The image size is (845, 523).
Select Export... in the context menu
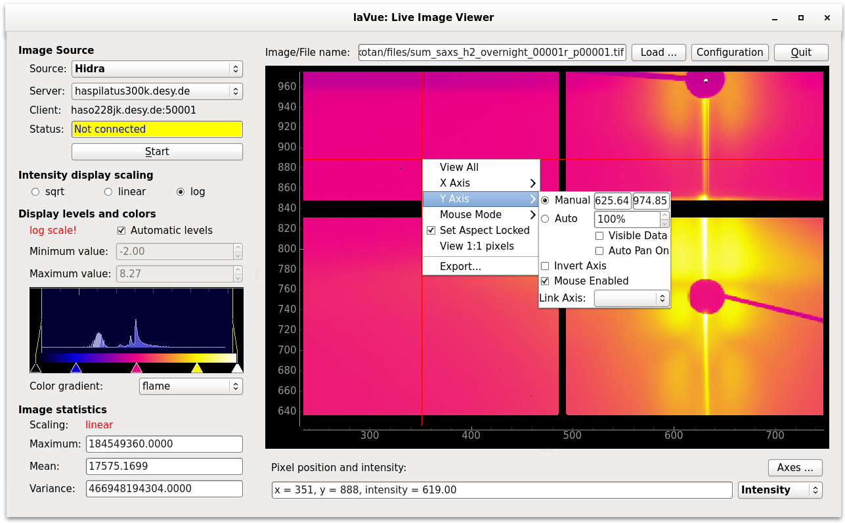click(460, 267)
